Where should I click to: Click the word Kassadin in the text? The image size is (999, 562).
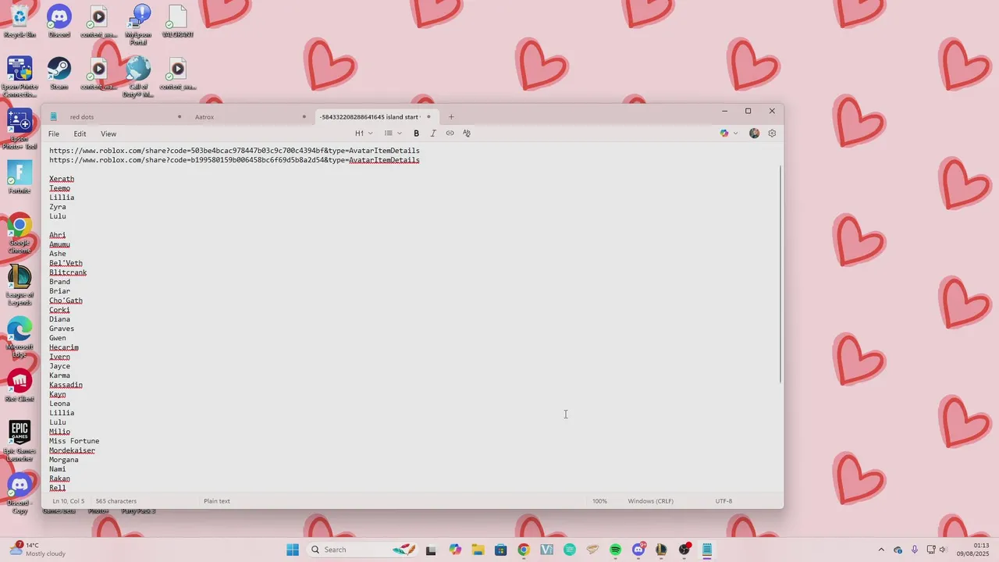66,385
